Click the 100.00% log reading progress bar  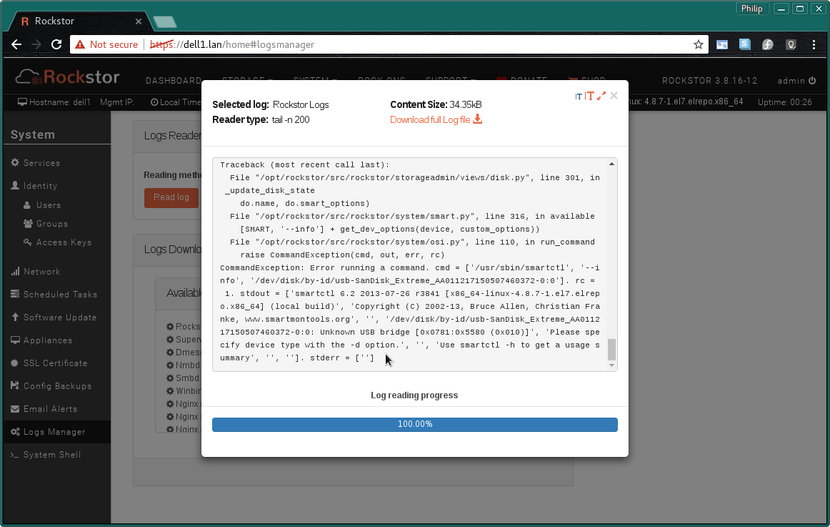[x=414, y=424]
